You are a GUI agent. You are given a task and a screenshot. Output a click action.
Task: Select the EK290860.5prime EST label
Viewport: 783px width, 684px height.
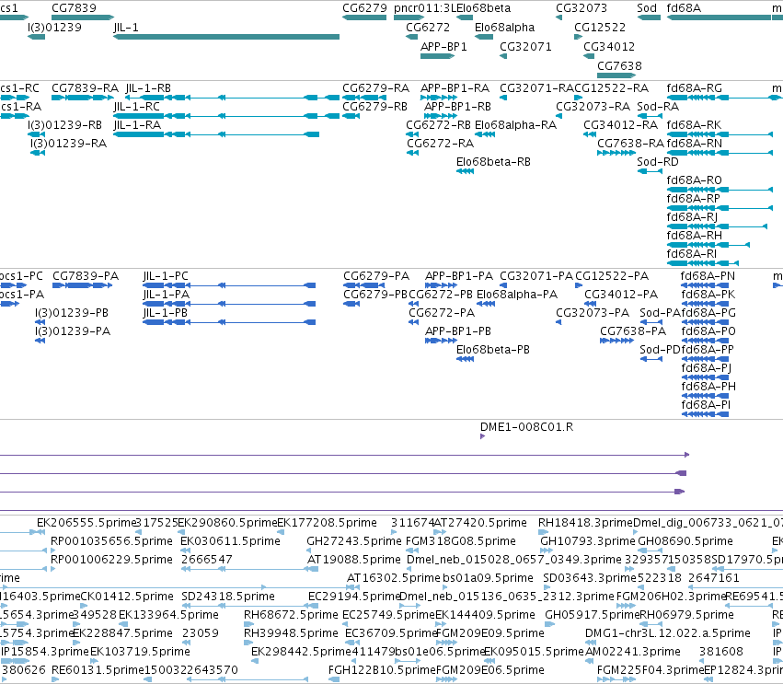click(x=227, y=523)
